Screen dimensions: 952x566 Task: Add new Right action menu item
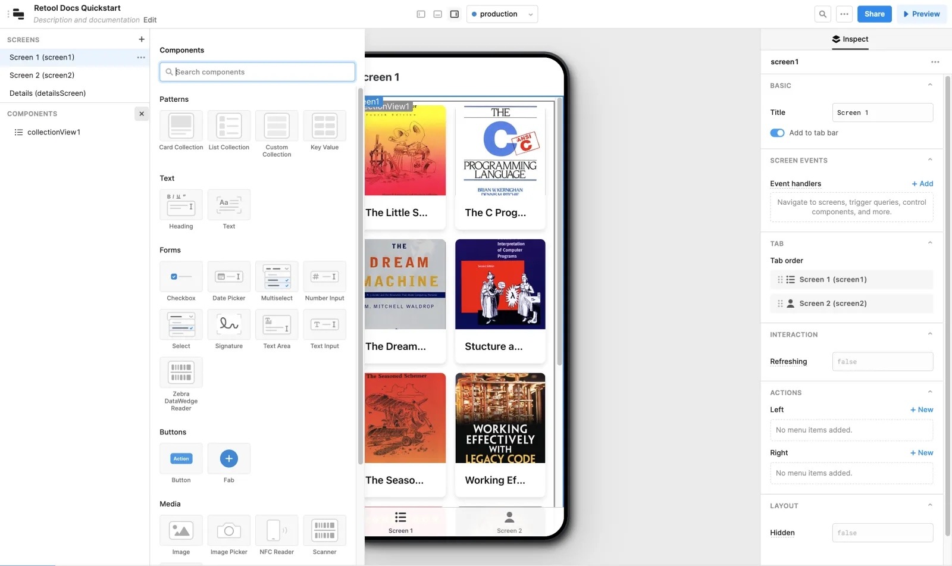tap(922, 452)
